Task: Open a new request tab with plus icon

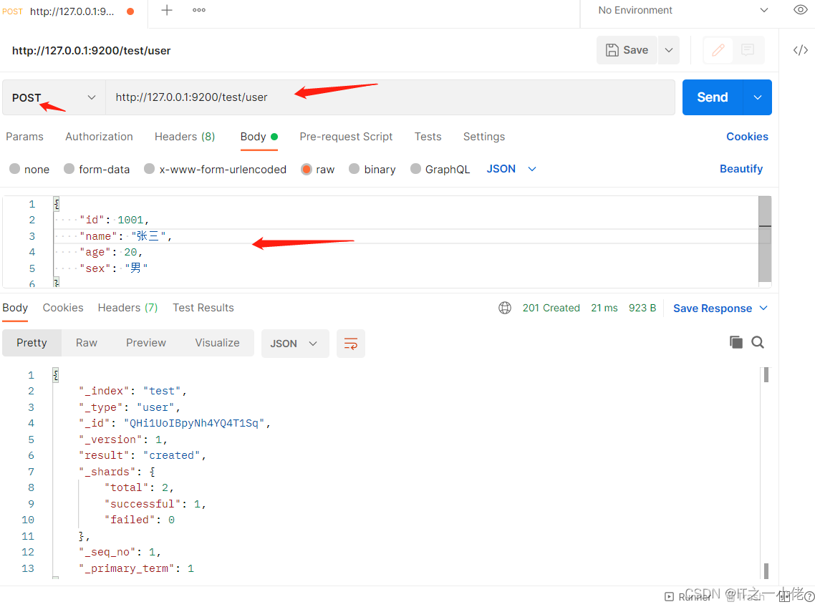Action: (167, 10)
